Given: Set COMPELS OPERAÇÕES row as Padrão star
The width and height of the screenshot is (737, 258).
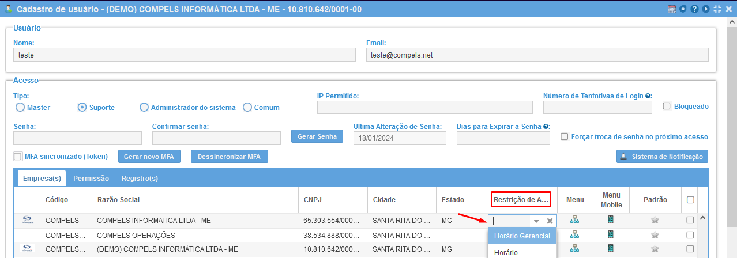Looking at the screenshot, I should pyautogui.click(x=655, y=235).
